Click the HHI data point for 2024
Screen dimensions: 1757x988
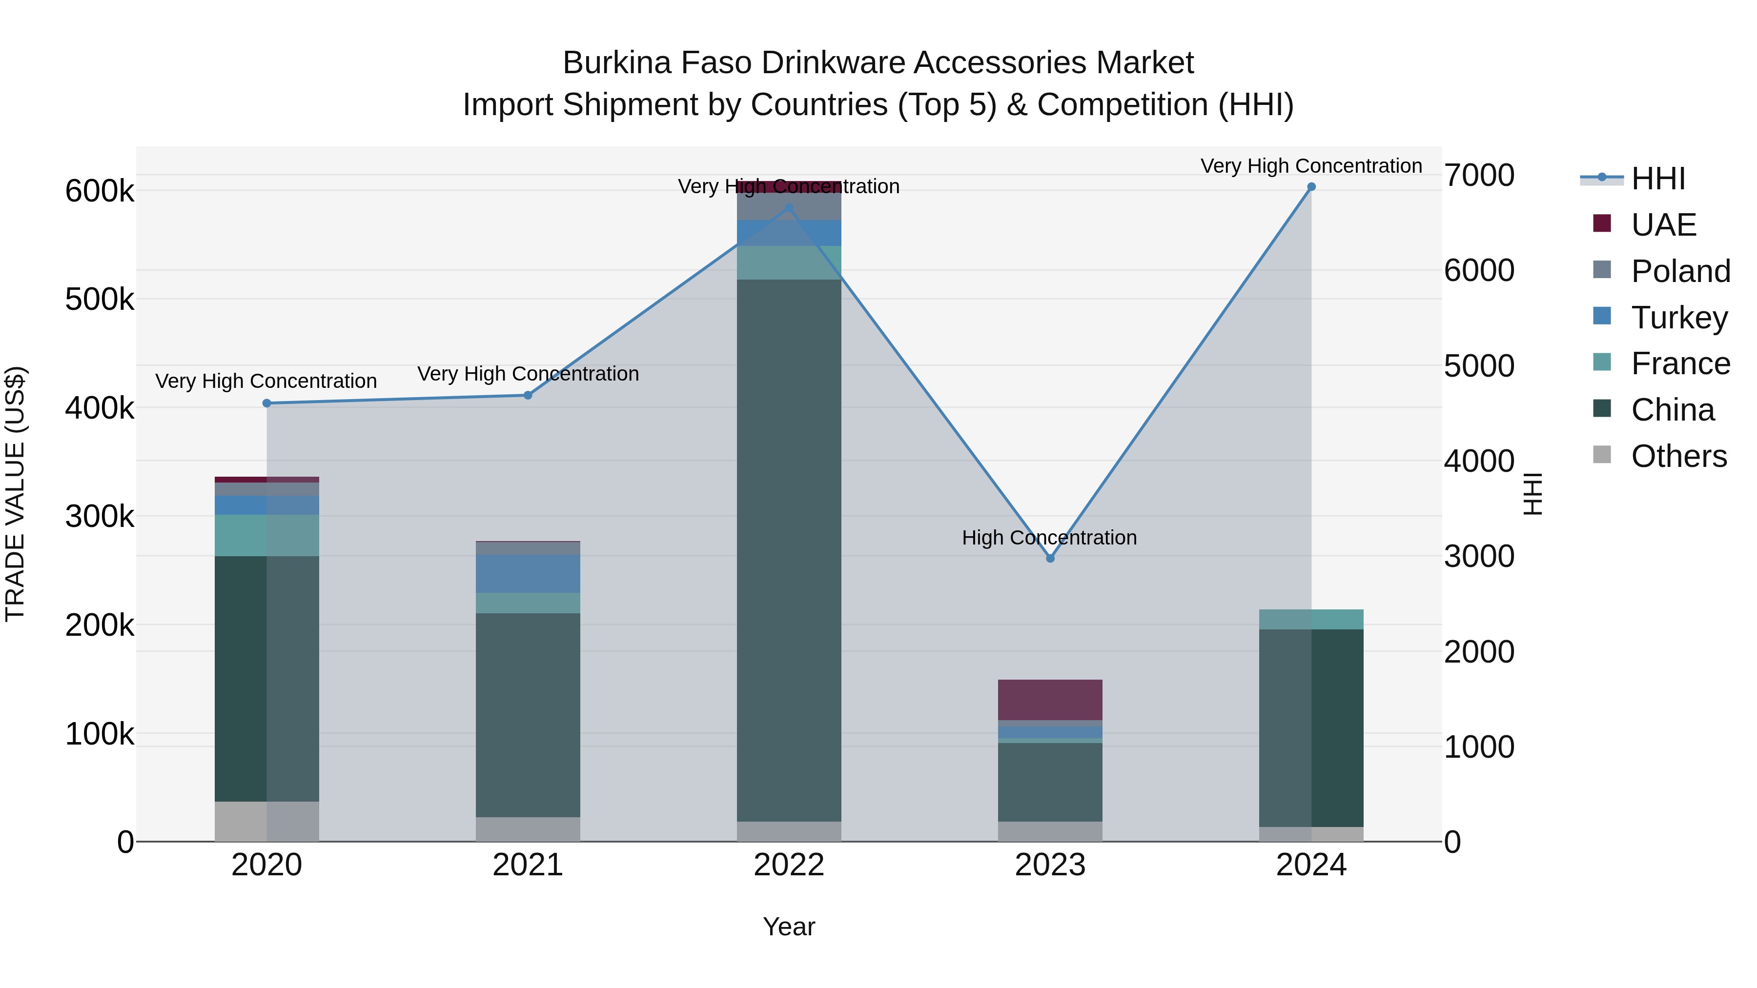coord(1311,187)
